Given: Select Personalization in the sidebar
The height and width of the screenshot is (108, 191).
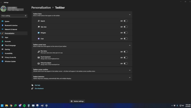Looking at the screenshot, I should [x=14, y=33].
